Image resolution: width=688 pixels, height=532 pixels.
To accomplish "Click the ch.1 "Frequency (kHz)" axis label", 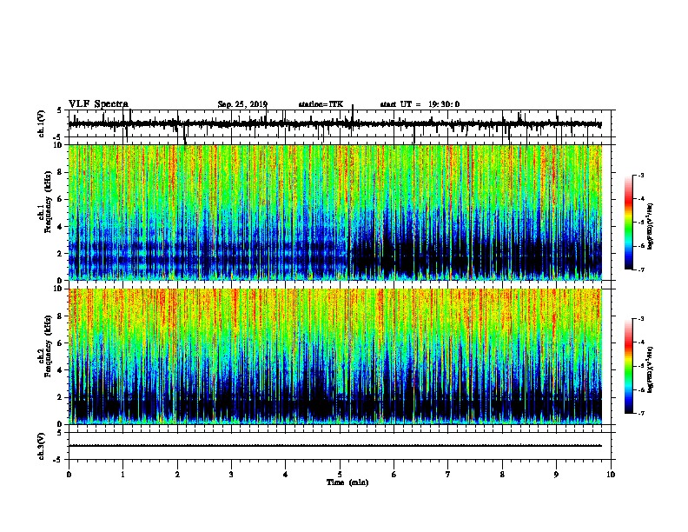I will (x=48, y=202).
